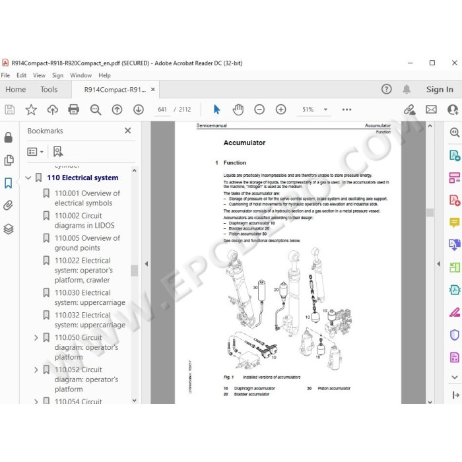Expand 110.050 Circuit diagram bookmark
Viewport: 462px width, 462px height.
(36, 338)
